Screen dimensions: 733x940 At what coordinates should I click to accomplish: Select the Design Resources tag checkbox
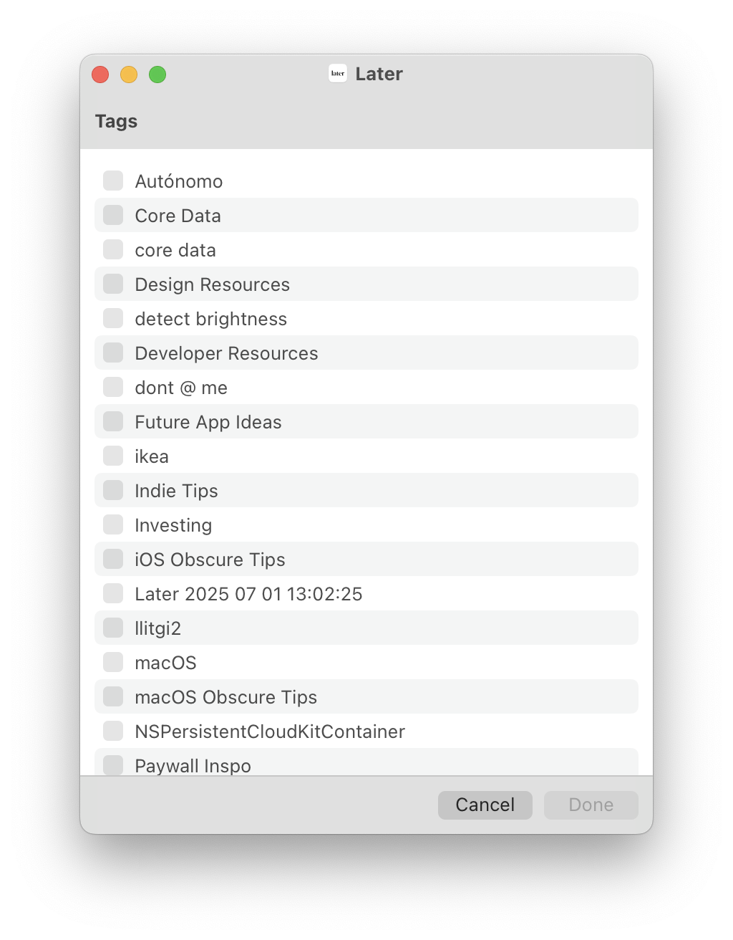[113, 284]
